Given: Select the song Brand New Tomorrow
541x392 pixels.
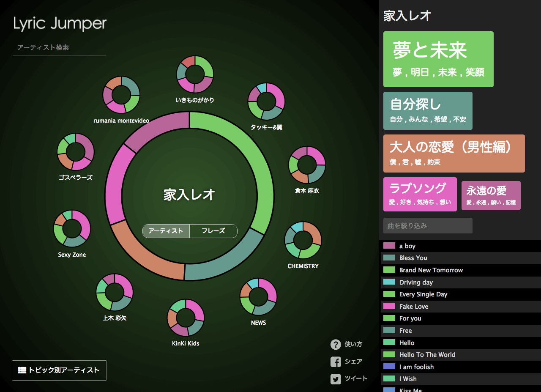Looking at the screenshot, I should [x=460, y=270].
